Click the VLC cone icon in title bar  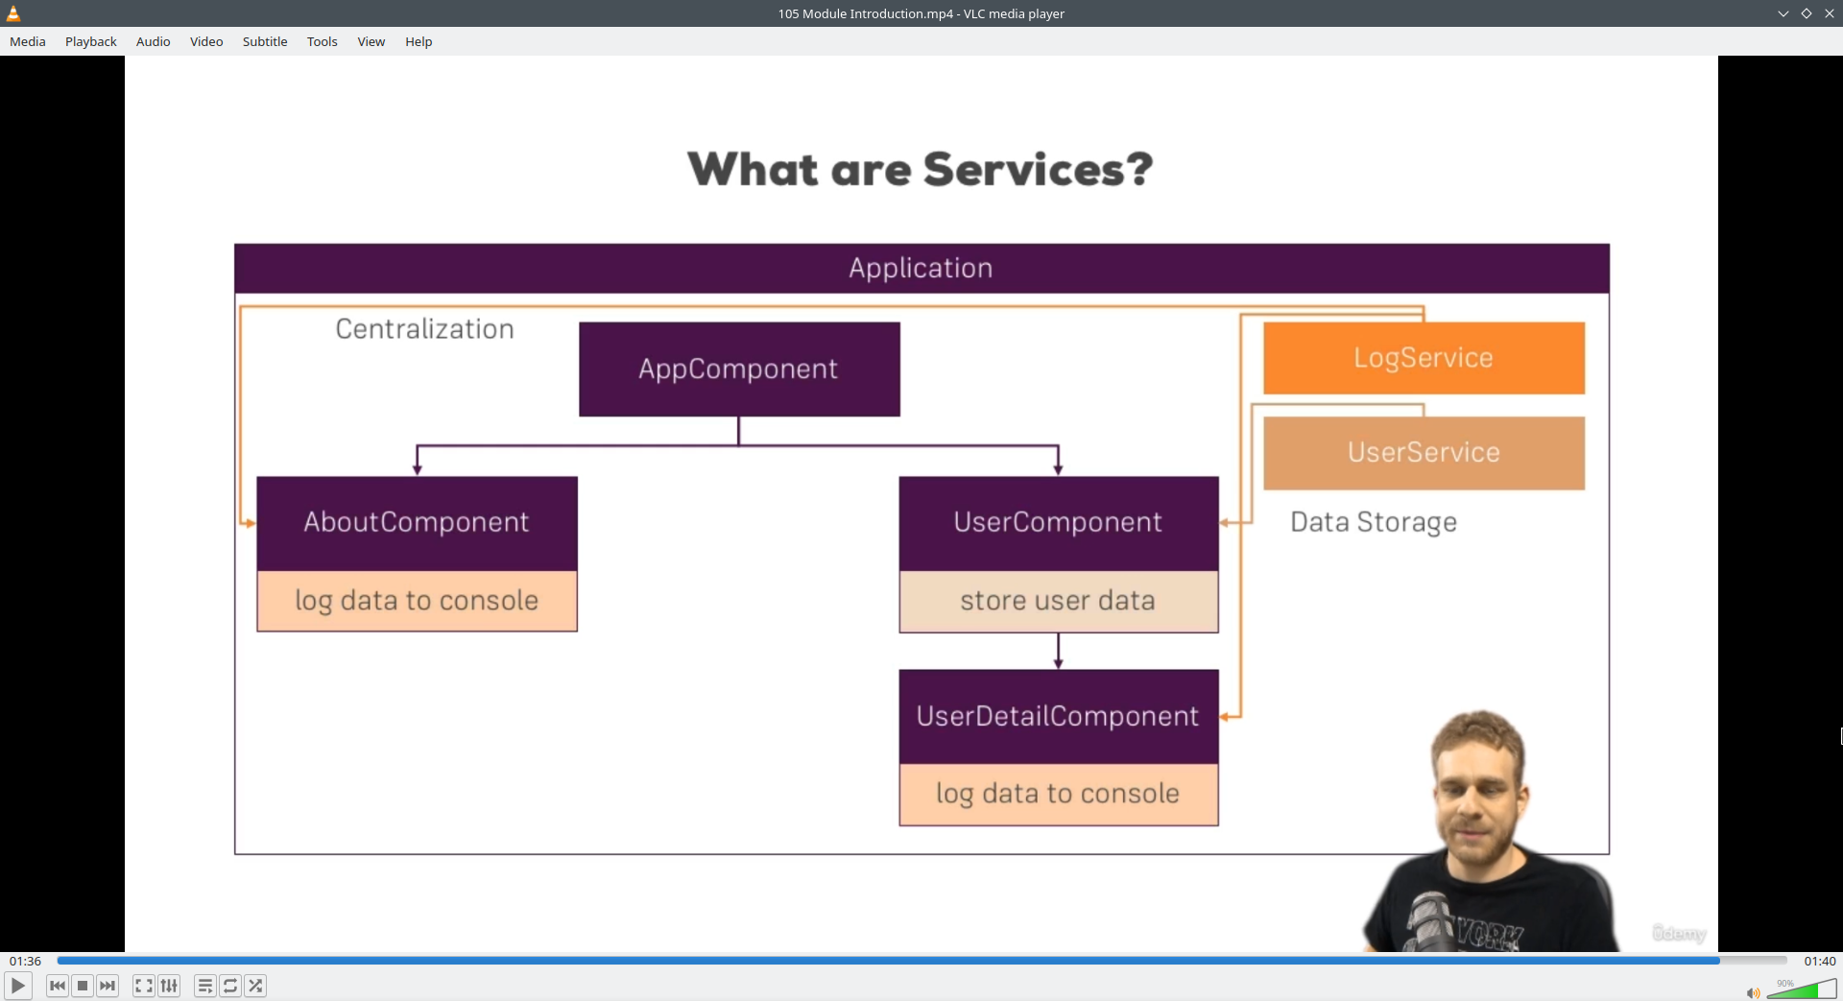coord(13,13)
